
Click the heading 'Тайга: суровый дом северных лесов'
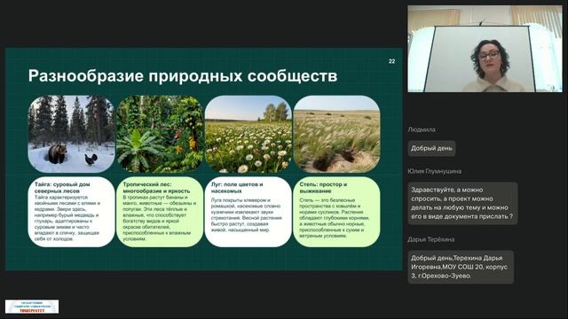pos(62,187)
